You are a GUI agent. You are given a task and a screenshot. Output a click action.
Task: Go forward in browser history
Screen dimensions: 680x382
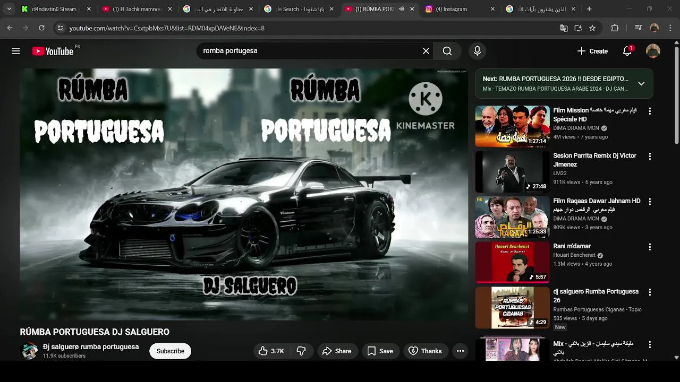26,28
